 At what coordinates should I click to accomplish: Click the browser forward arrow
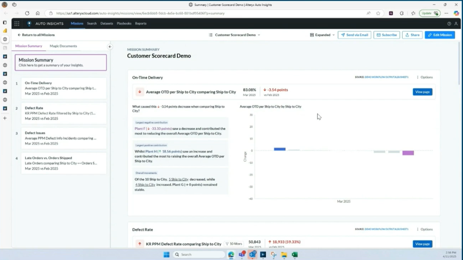click(16, 13)
